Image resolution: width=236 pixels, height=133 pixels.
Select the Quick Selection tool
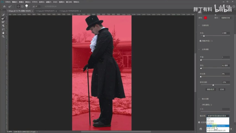click(3, 15)
